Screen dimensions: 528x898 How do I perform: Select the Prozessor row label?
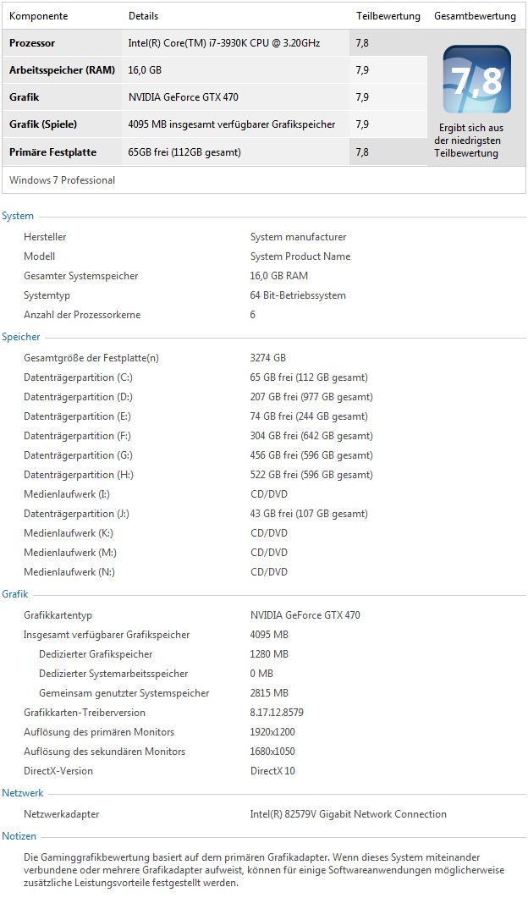tap(32, 43)
